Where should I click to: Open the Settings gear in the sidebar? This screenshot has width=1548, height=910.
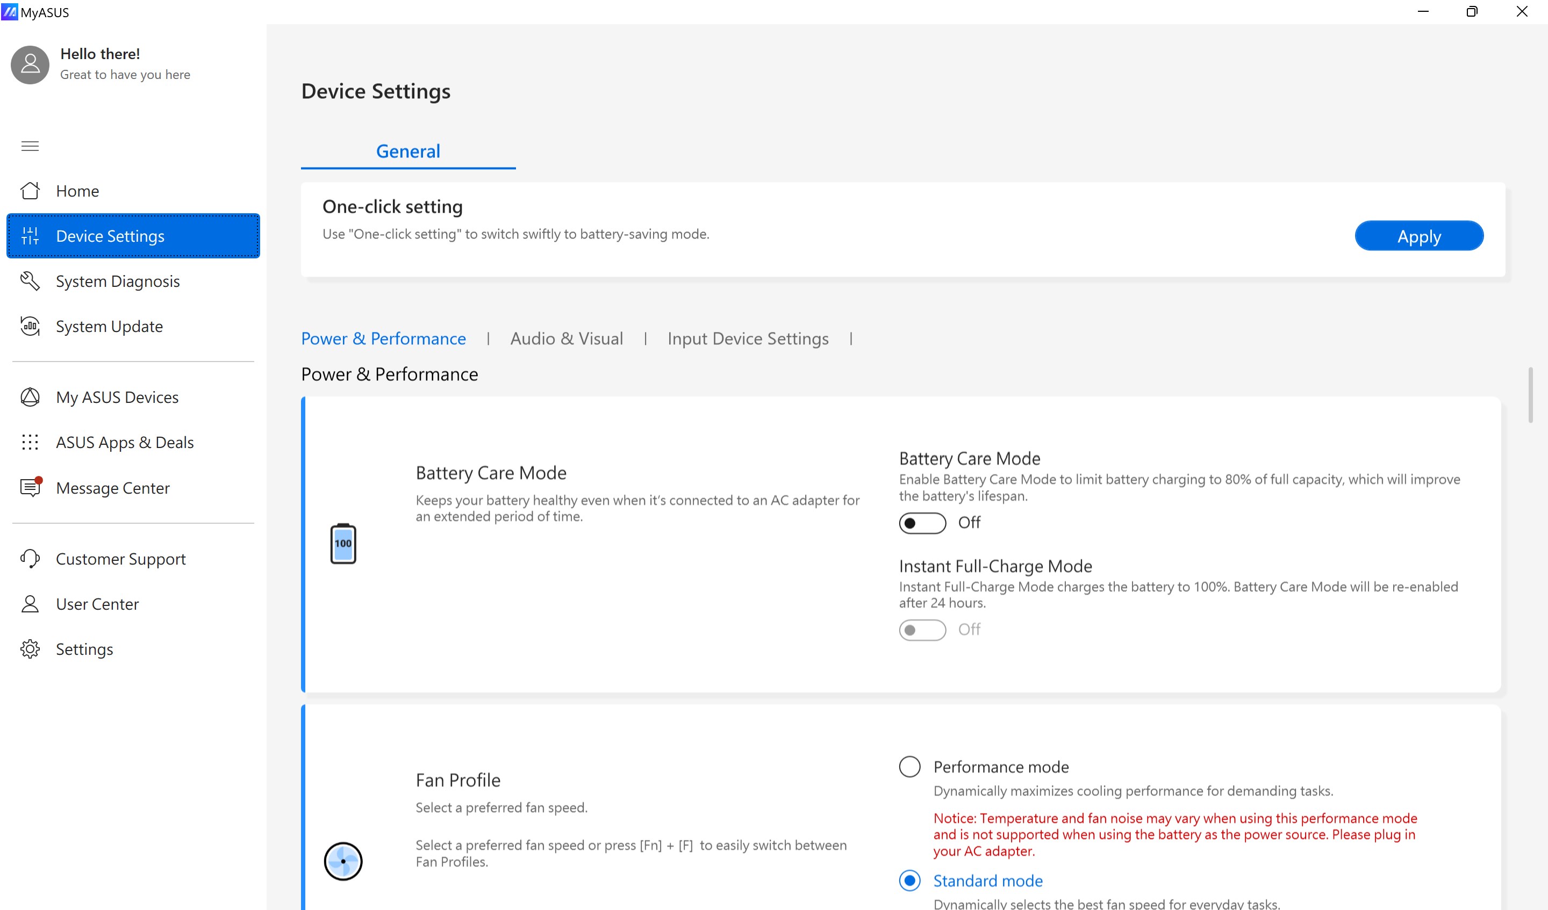pyautogui.click(x=30, y=648)
